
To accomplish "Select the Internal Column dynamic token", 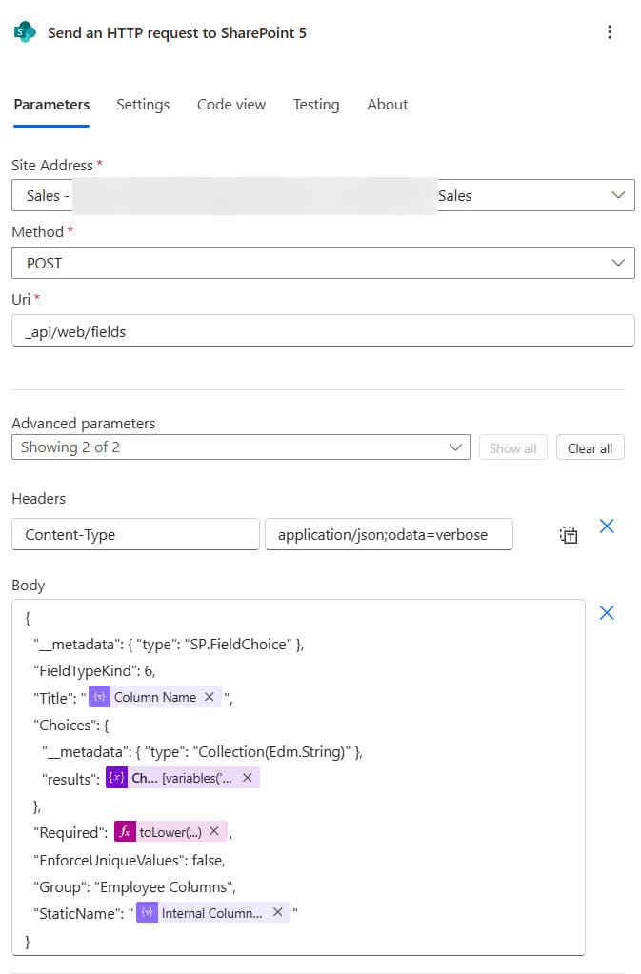I will pyautogui.click(x=211, y=912).
